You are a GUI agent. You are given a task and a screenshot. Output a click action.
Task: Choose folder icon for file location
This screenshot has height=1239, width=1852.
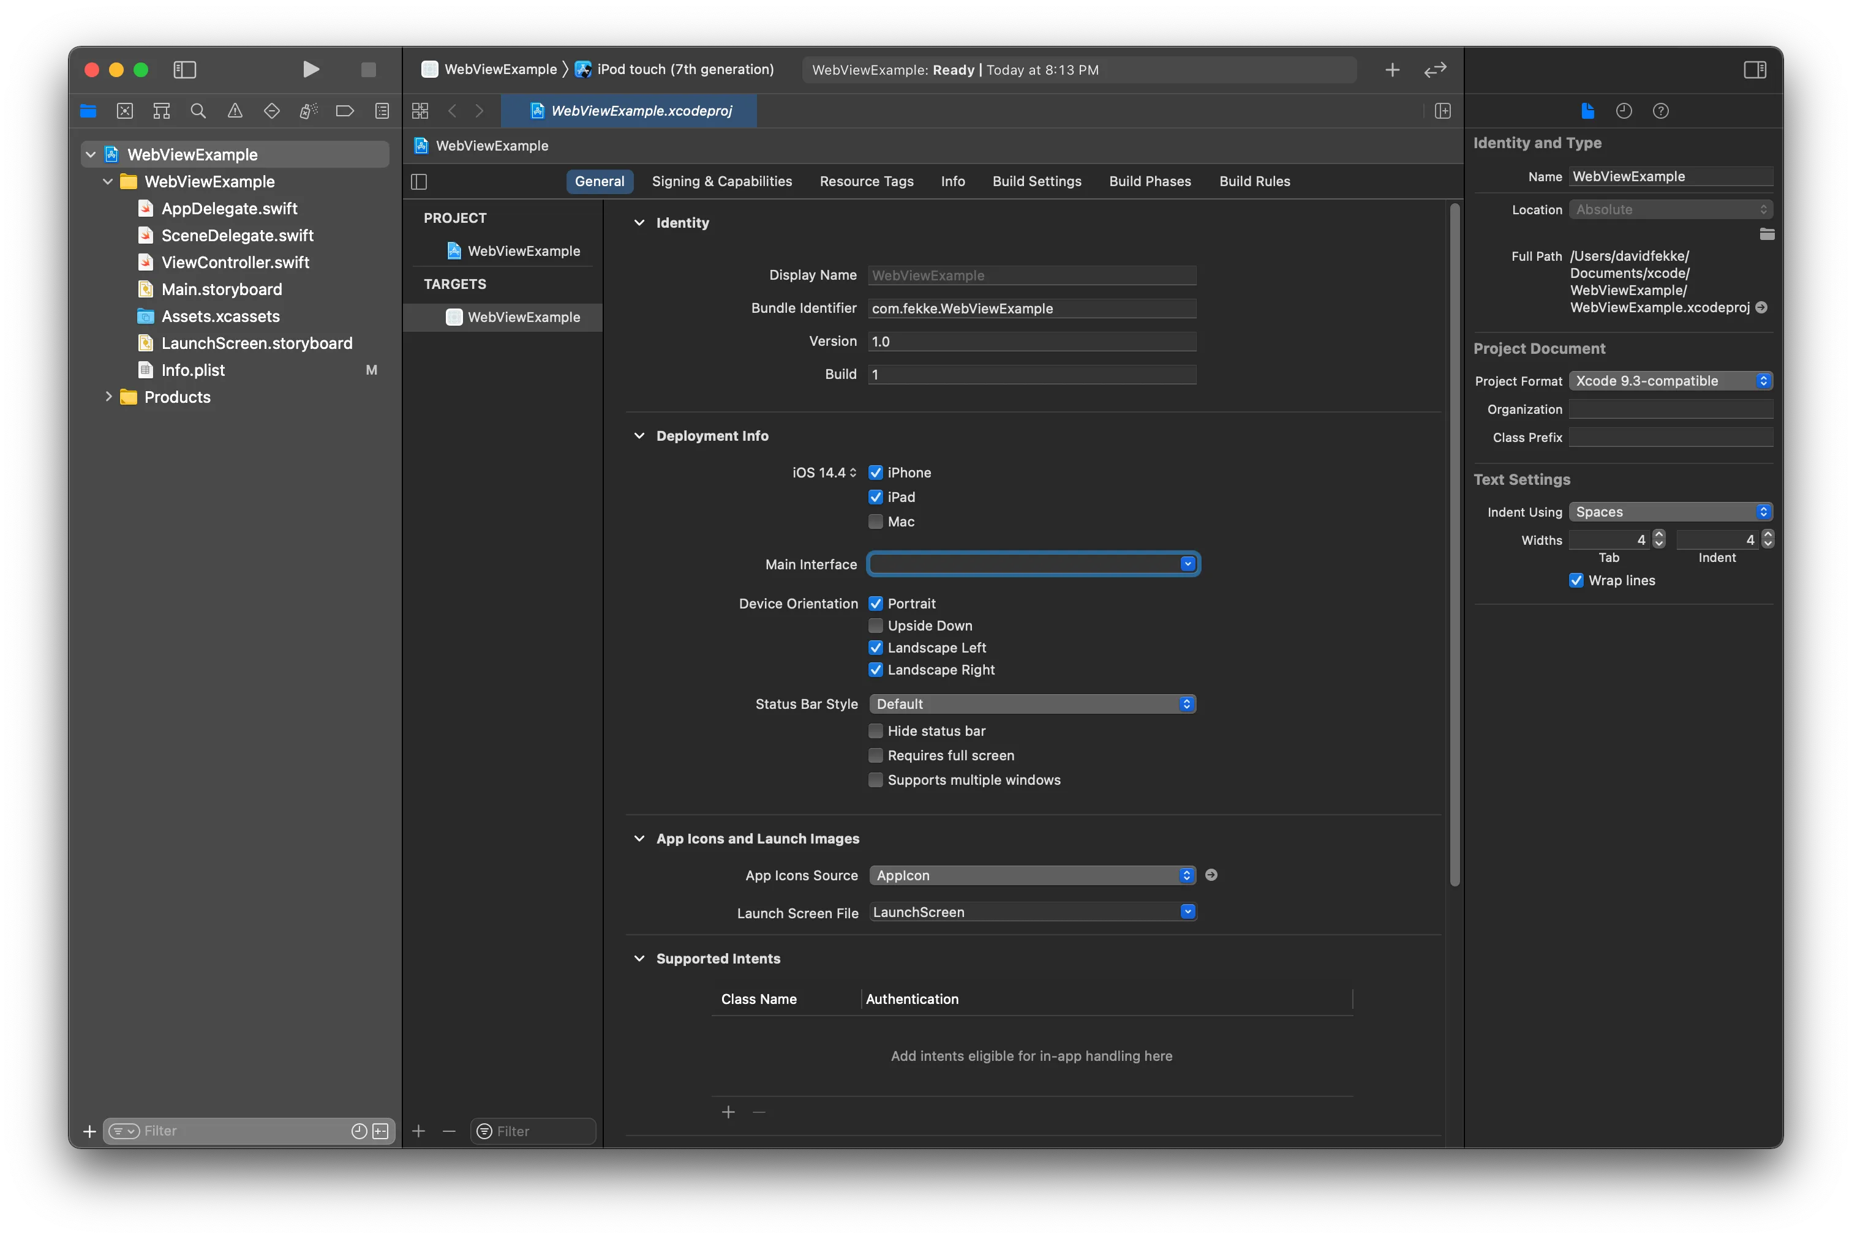[1767, 234]
